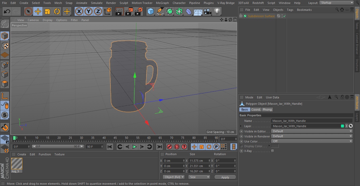Click the Floor environment icon
The image size is (360, 186).
198,12
